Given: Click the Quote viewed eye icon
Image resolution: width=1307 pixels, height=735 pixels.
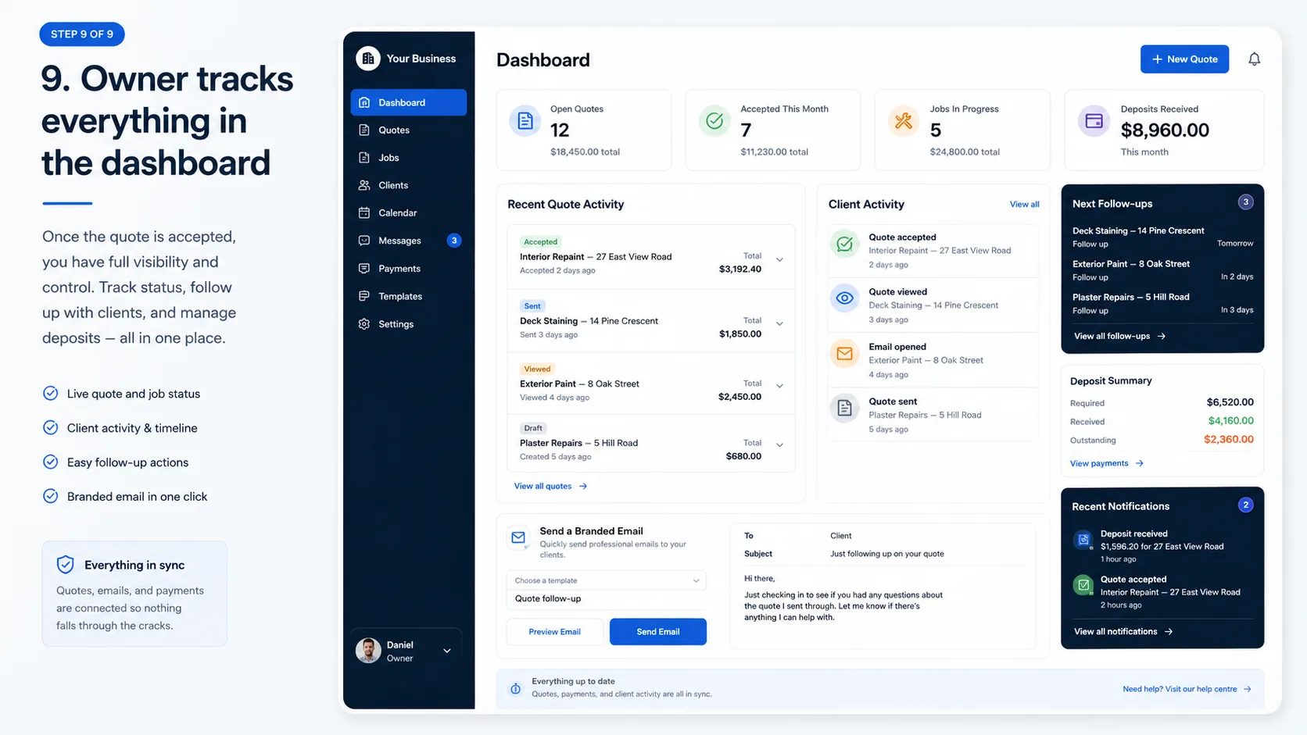Looking at the screenshot, I should (844, 298).
